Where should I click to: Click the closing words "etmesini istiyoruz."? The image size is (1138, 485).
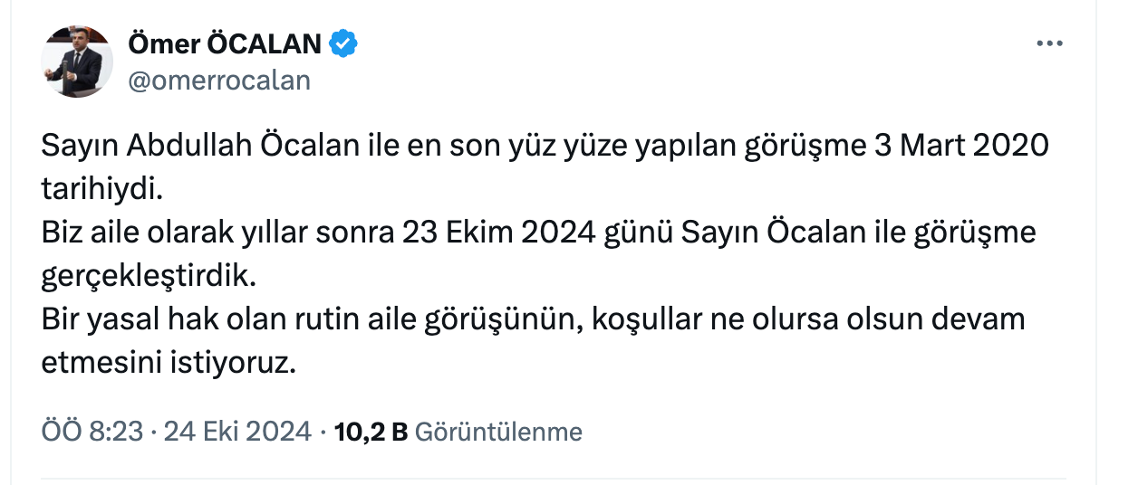[169, 363]
